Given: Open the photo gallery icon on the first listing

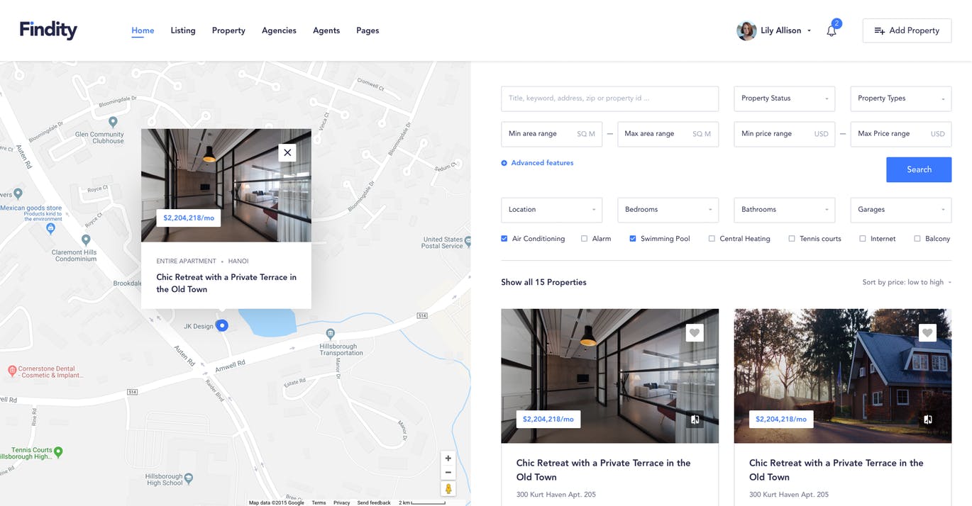Looking at the screenshot, I should pos(694,419).
